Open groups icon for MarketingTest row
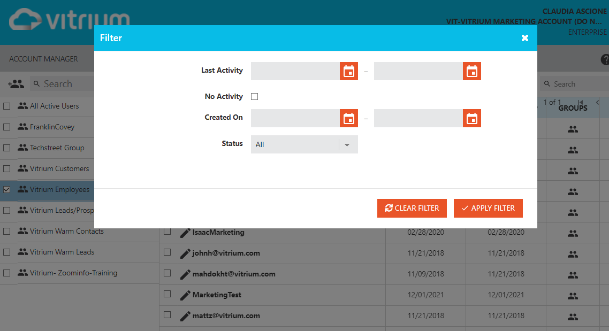 tap(573, 296)
